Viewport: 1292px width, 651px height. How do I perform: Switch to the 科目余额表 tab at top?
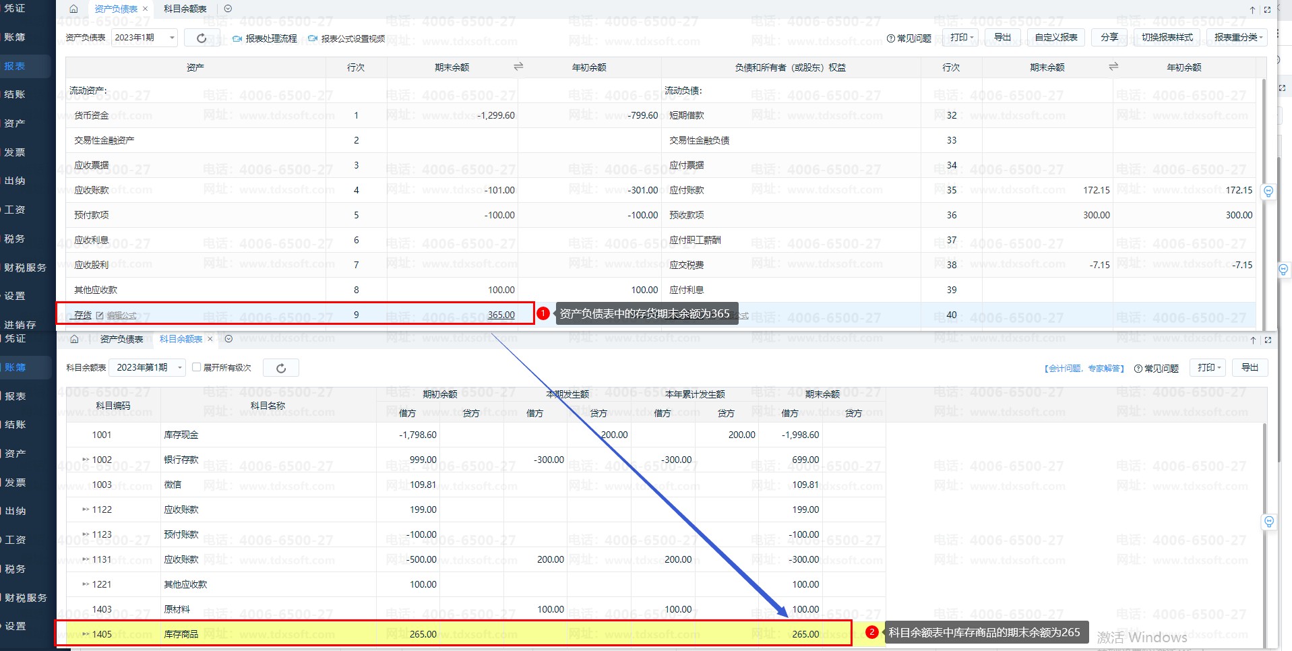click(185, 9)
